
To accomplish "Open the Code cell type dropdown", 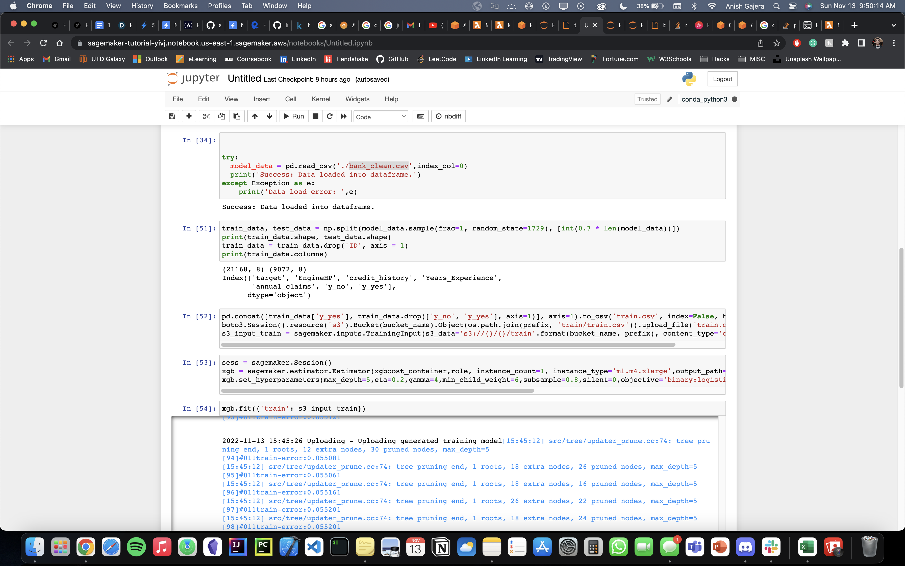I will [381, 116].
